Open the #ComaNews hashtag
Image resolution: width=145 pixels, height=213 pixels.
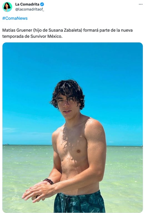tap(15, 18)
